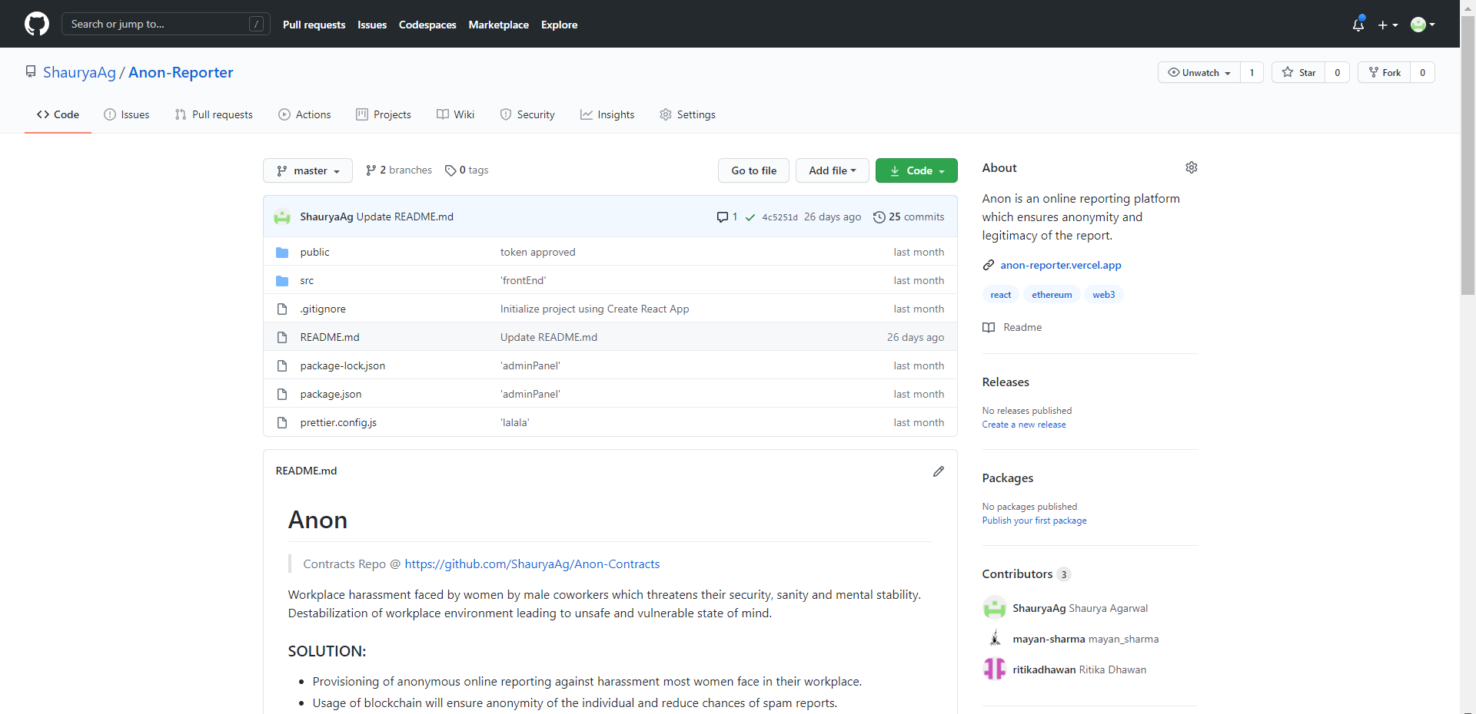
Task: Open the public folder icon
Action: (282, 253)
